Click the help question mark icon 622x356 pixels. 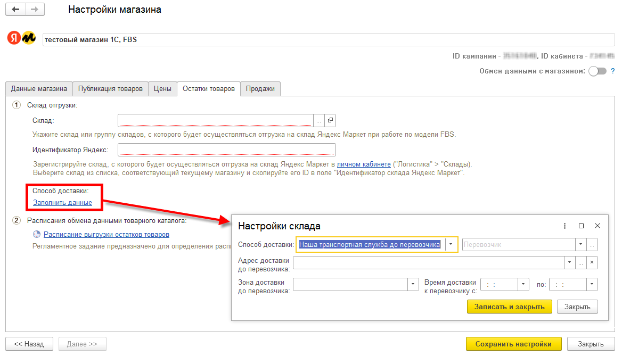pyautogui.click(x=613, y=71)
